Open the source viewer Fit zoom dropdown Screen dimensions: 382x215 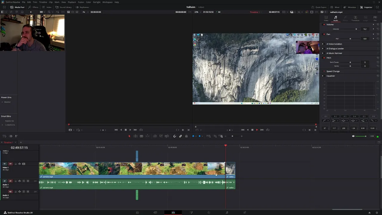pos(85,12)
